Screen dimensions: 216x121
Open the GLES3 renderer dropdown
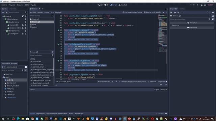click(x=211, y=5)
